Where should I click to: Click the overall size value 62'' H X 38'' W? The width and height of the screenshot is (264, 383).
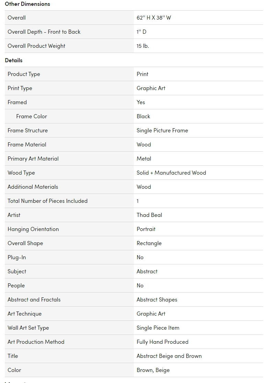pos(154,18)
